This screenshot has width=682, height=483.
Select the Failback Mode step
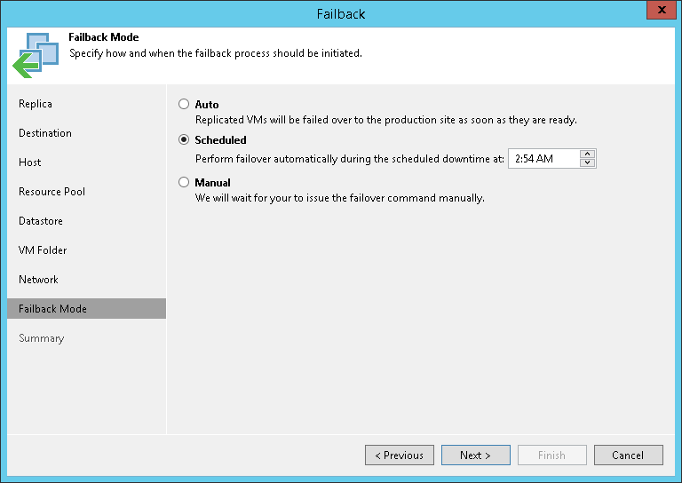[x=52, y=309]
